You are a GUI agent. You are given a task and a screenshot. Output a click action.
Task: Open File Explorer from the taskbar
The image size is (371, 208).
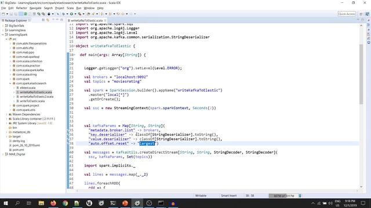pyautogui.click(x=41, y=203)
